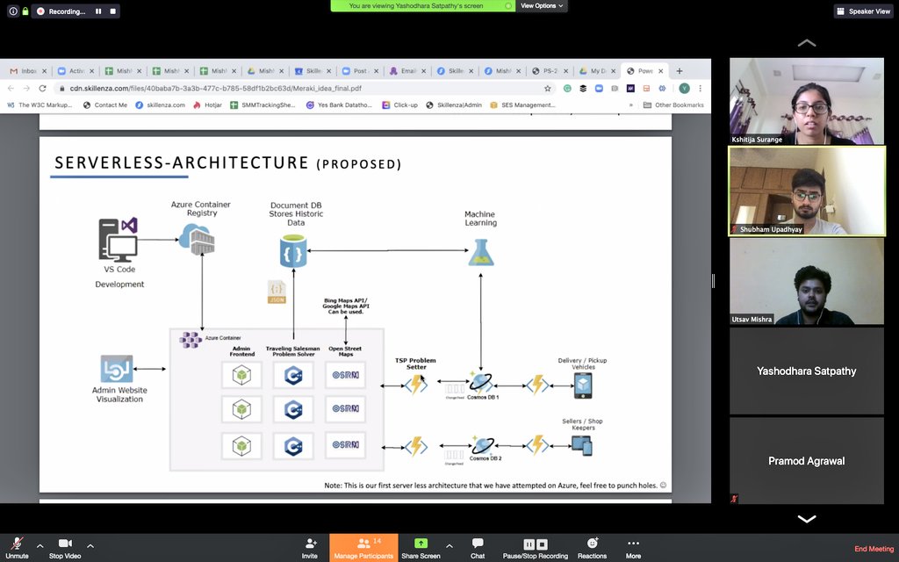899x562 pixels.
Task: Stop the recording from the top indicator
Action: tap(113, 11)
